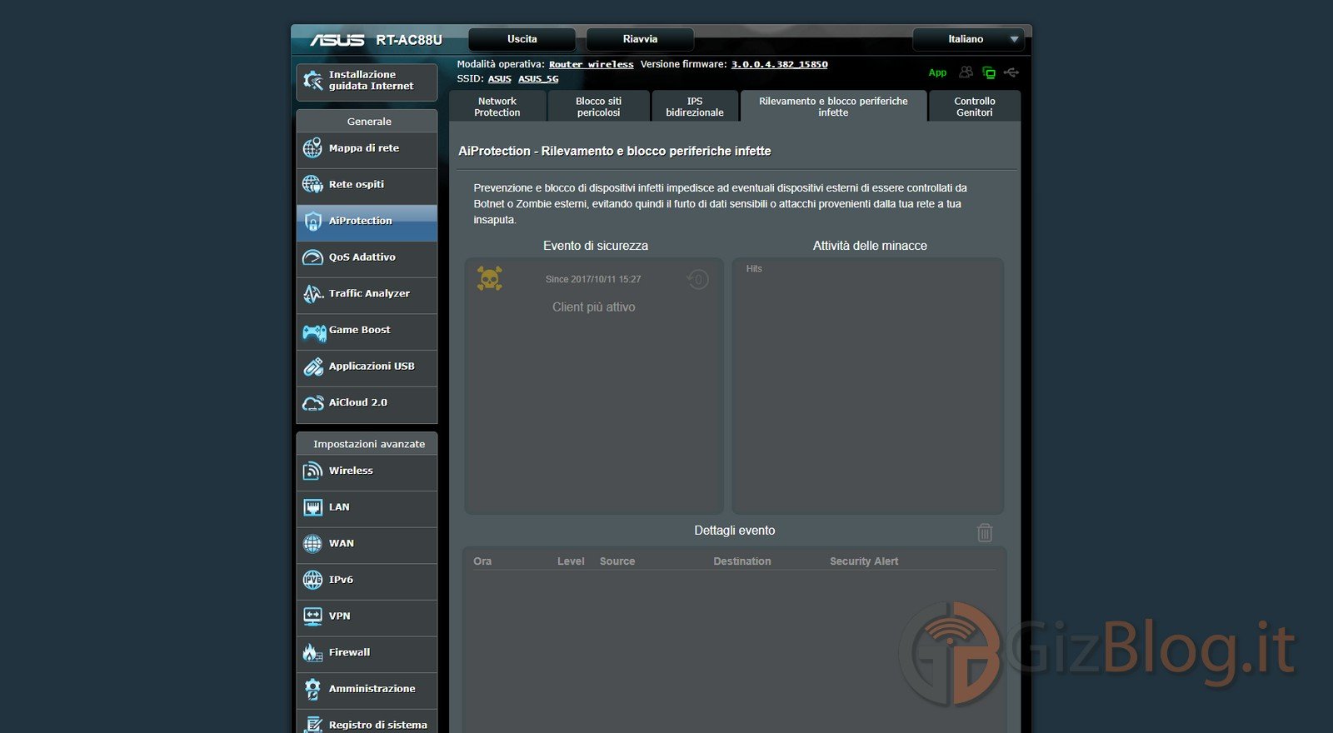This screenshot has height=733, width=1333.
Task: Click the ASUS SSID link
Action: click(x=500, y=78)
